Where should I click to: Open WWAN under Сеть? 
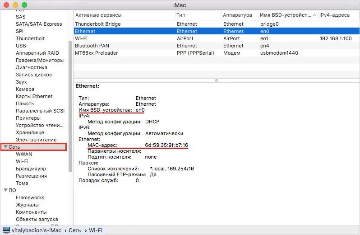pyautogui.click(x=24, y=154)
